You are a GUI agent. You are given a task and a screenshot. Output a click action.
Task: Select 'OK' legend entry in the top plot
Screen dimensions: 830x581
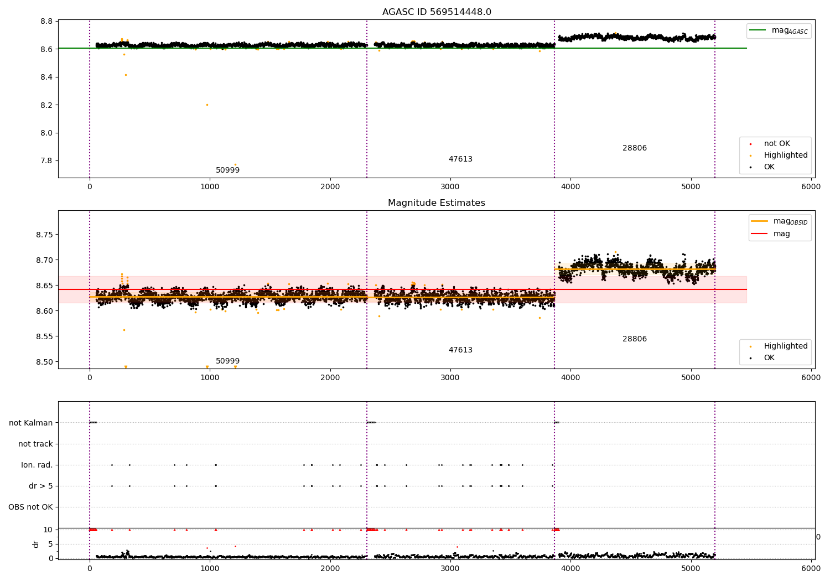[x=761, y=167]
